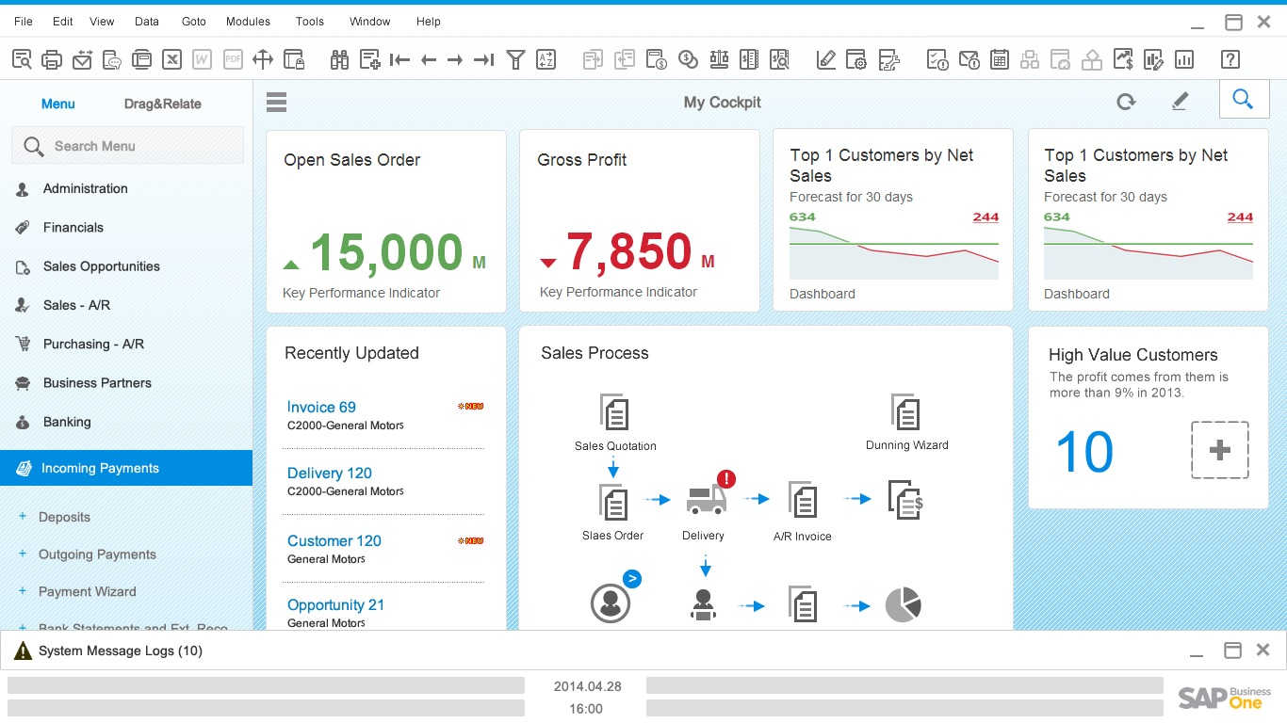Add a widget using dashed plus box
The image size is (1287, 723).
pyautogui.click(x=1219, y=450)
